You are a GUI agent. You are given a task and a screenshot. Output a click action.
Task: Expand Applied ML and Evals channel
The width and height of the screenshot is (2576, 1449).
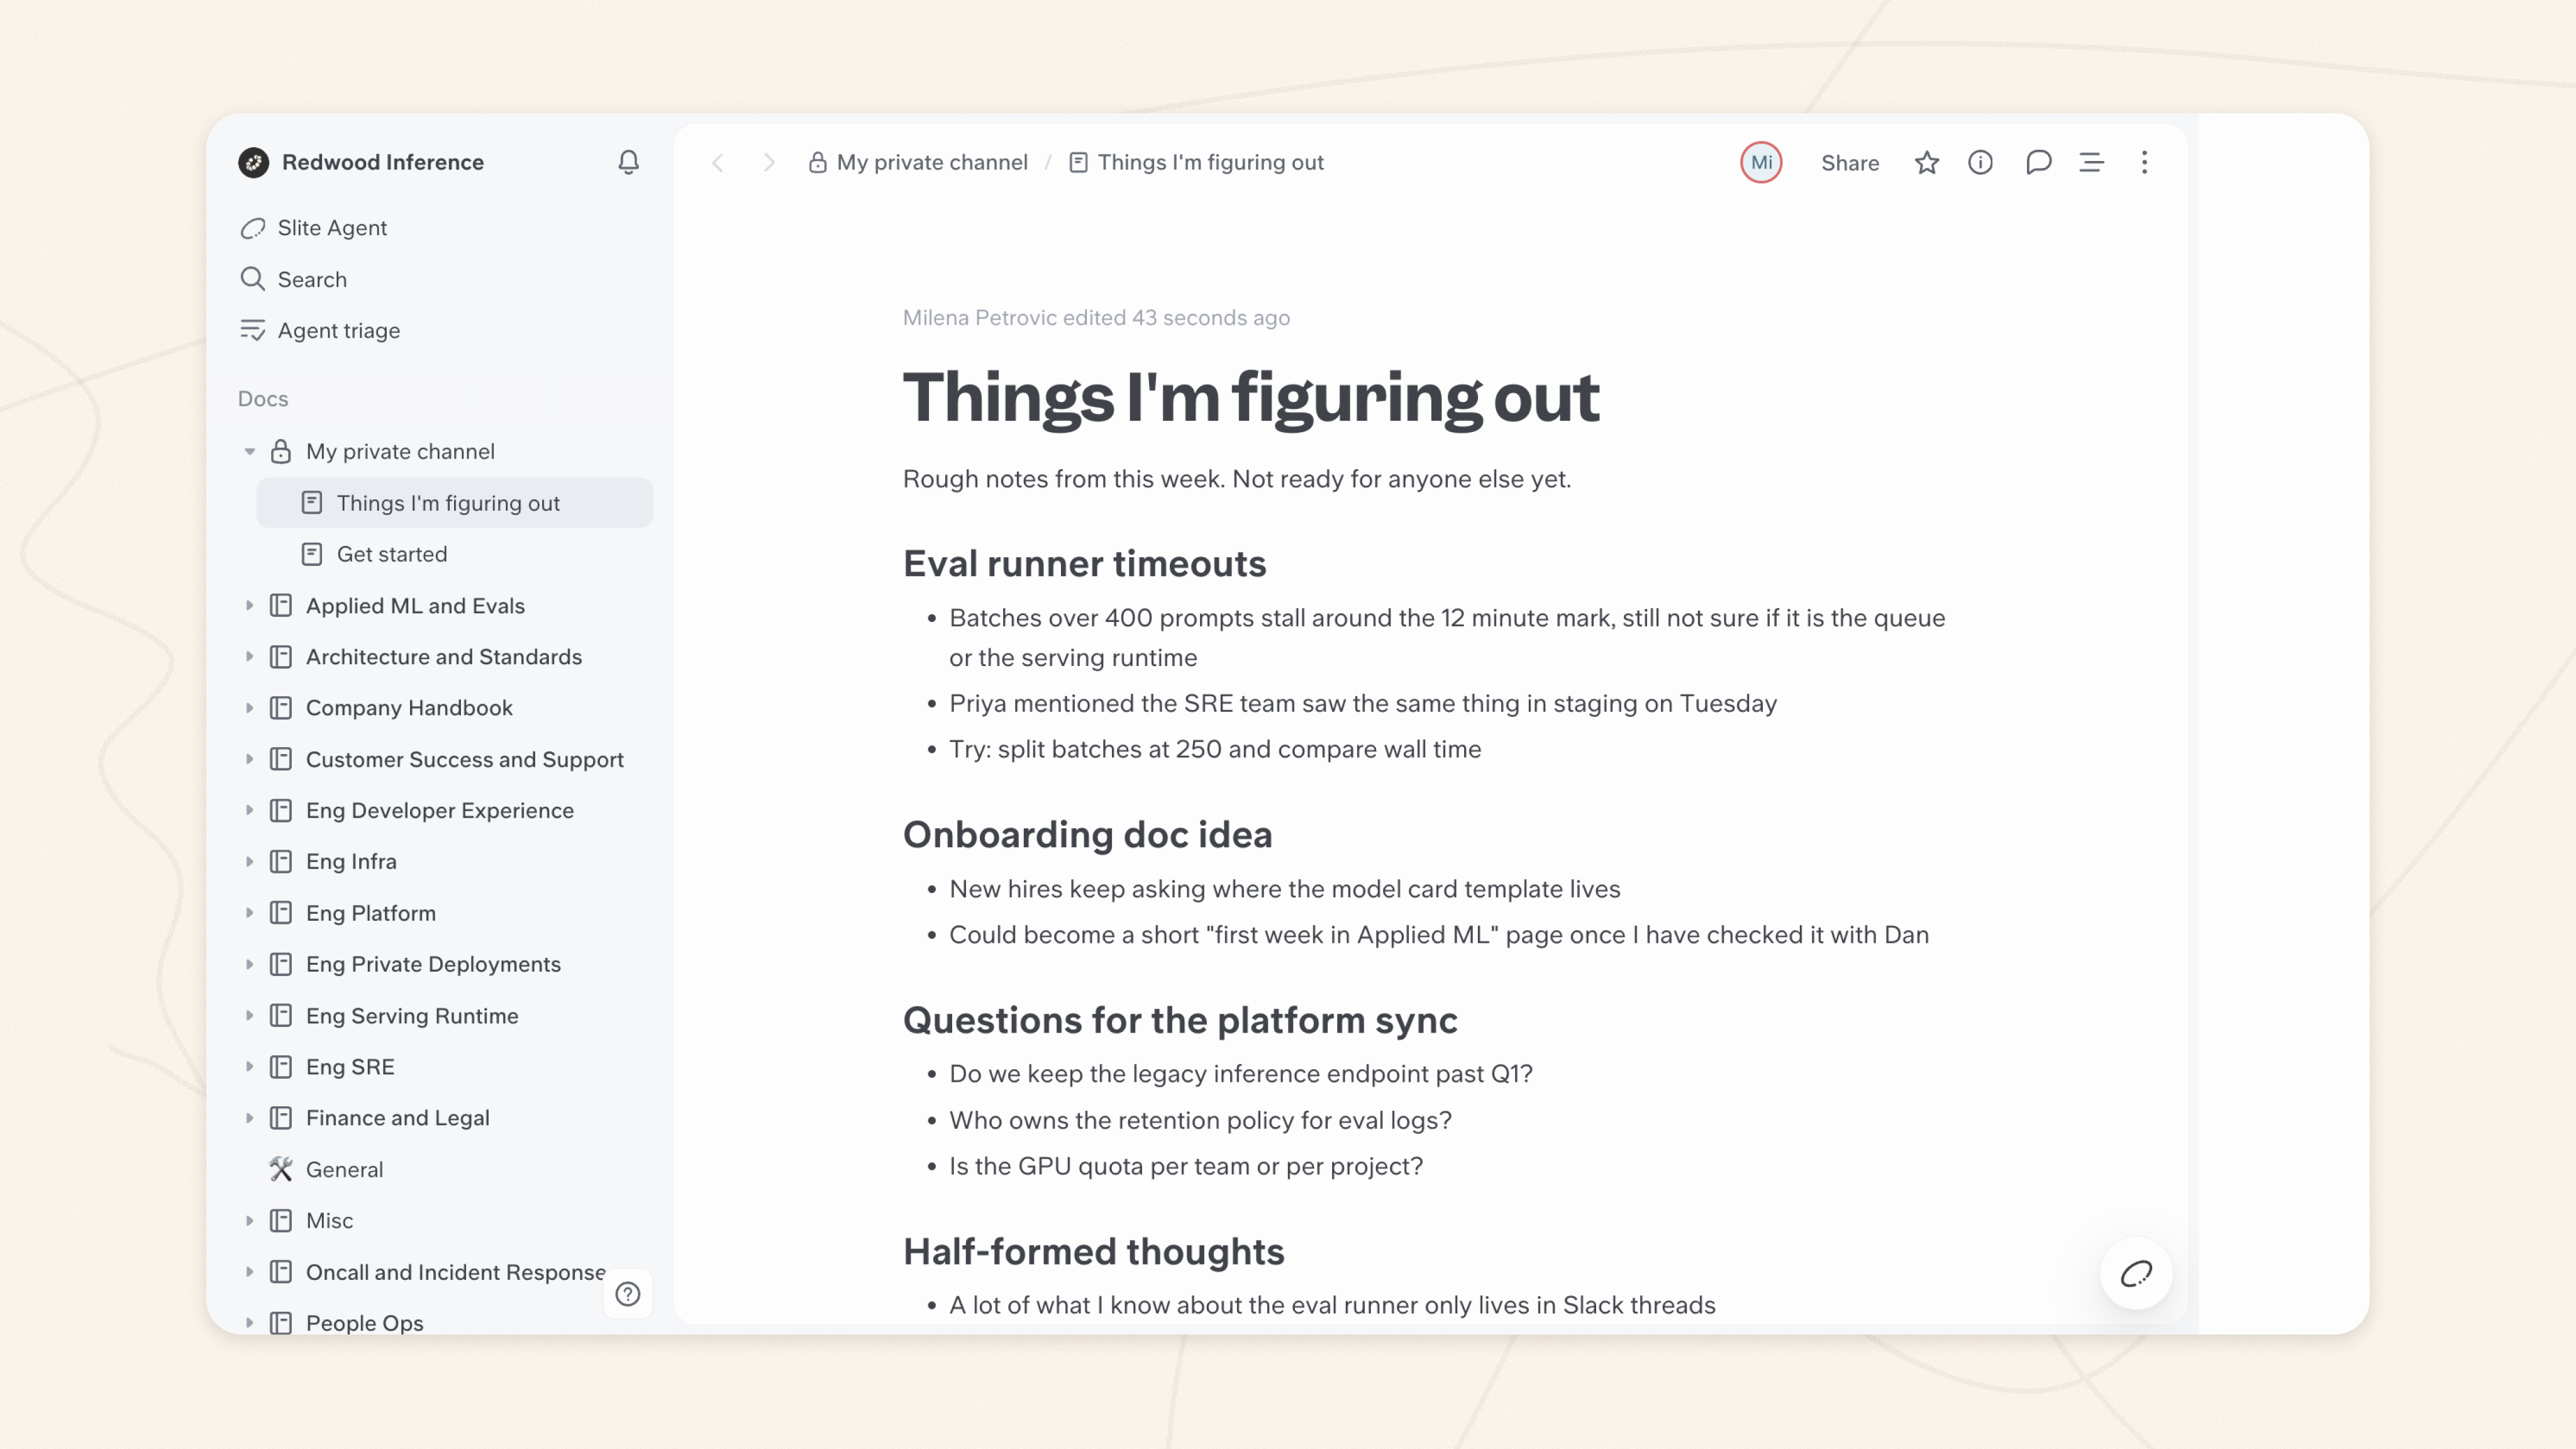[249, 605]
